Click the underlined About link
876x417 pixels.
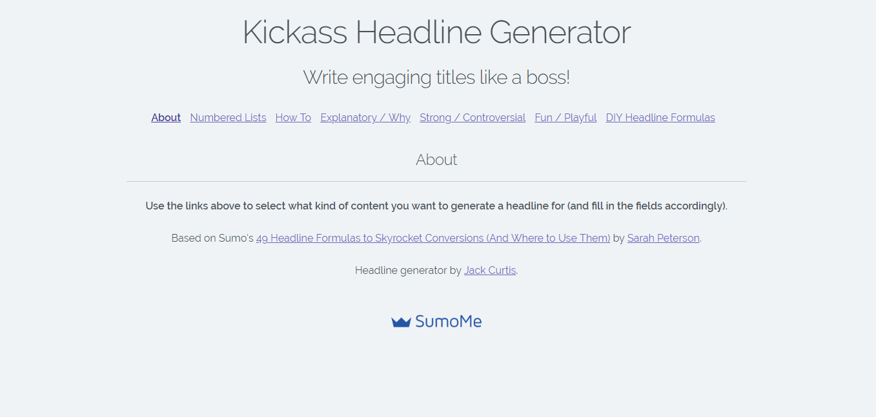(166, 117)
